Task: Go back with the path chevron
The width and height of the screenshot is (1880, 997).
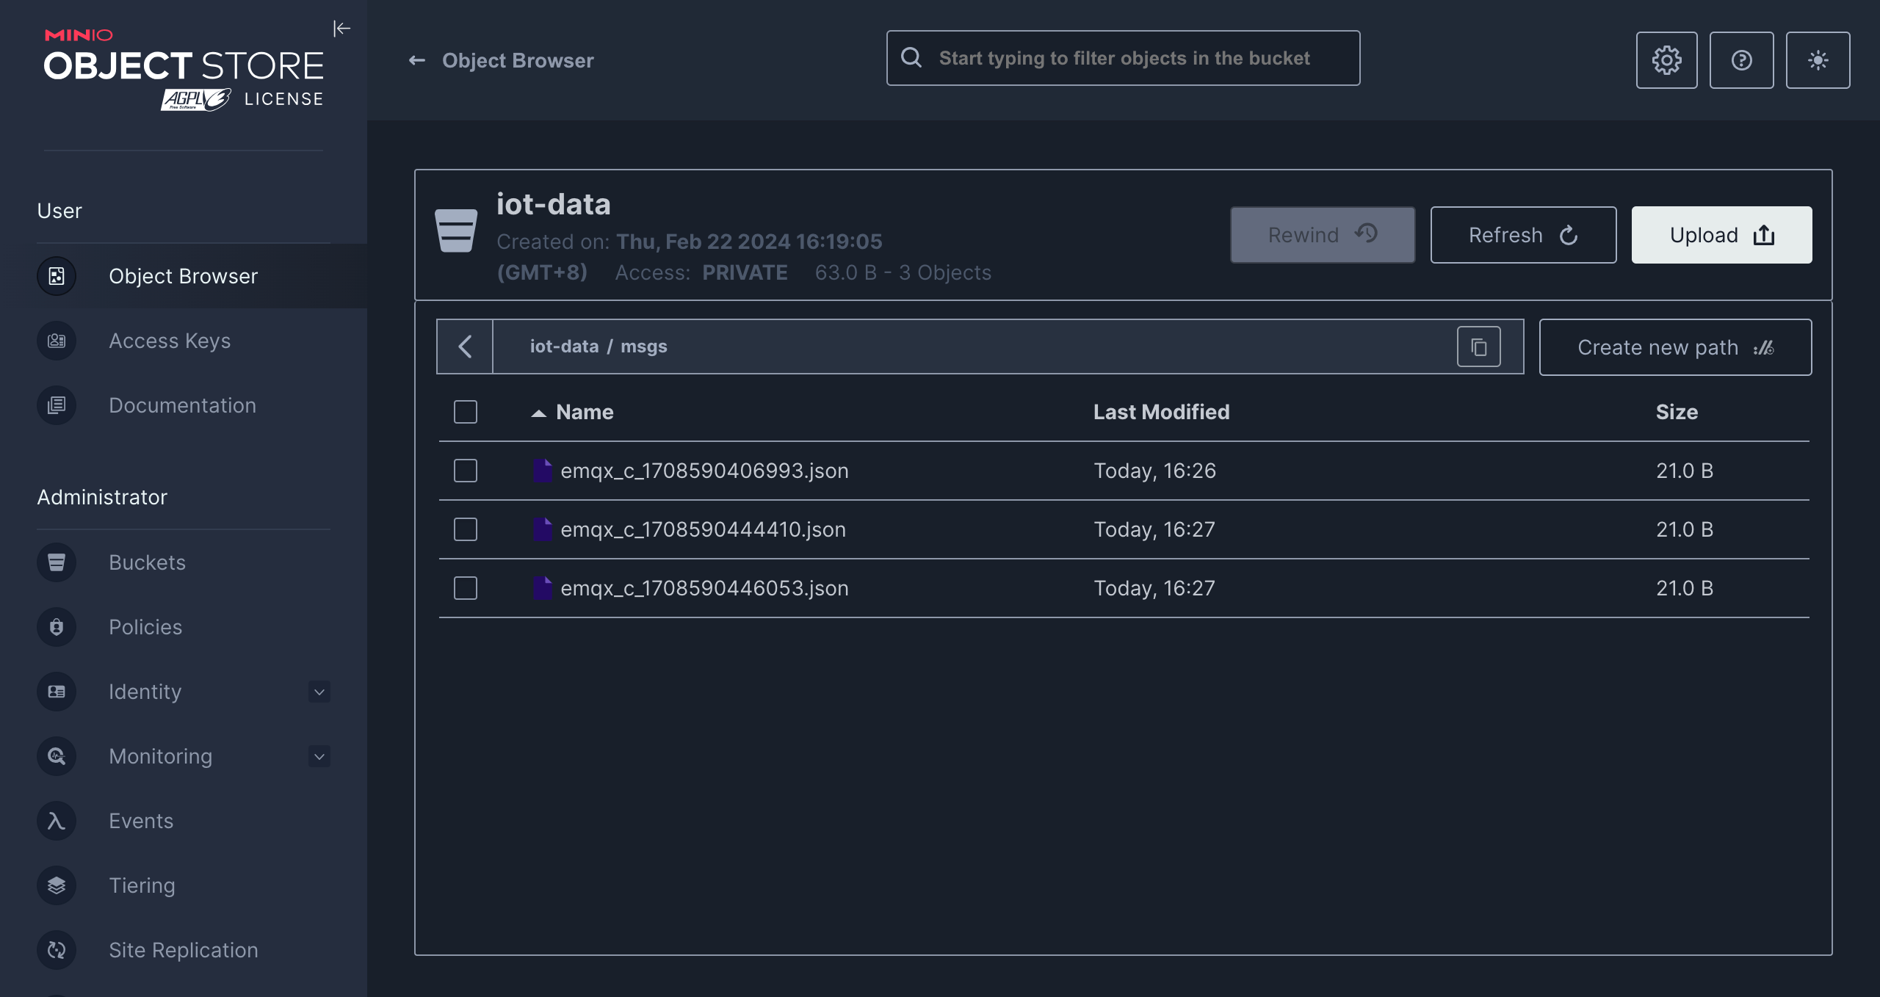Action: point(465,347)
